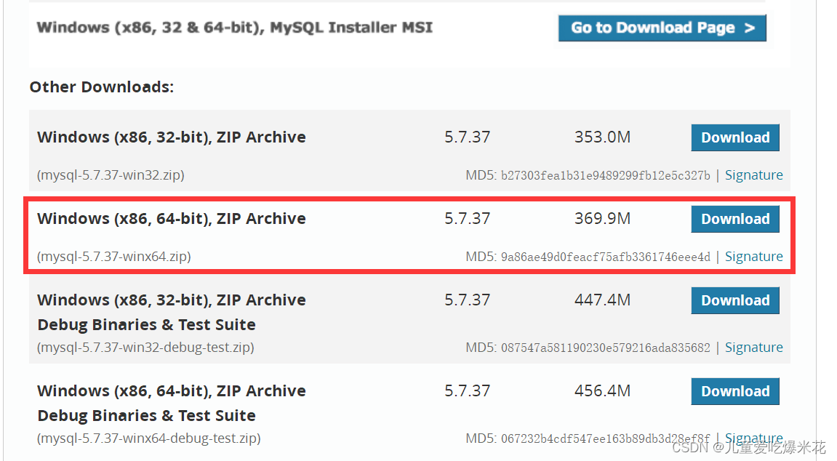Download the Windows 32-bit ZIP Archive
Screen dimensions: 837x461
734,137
